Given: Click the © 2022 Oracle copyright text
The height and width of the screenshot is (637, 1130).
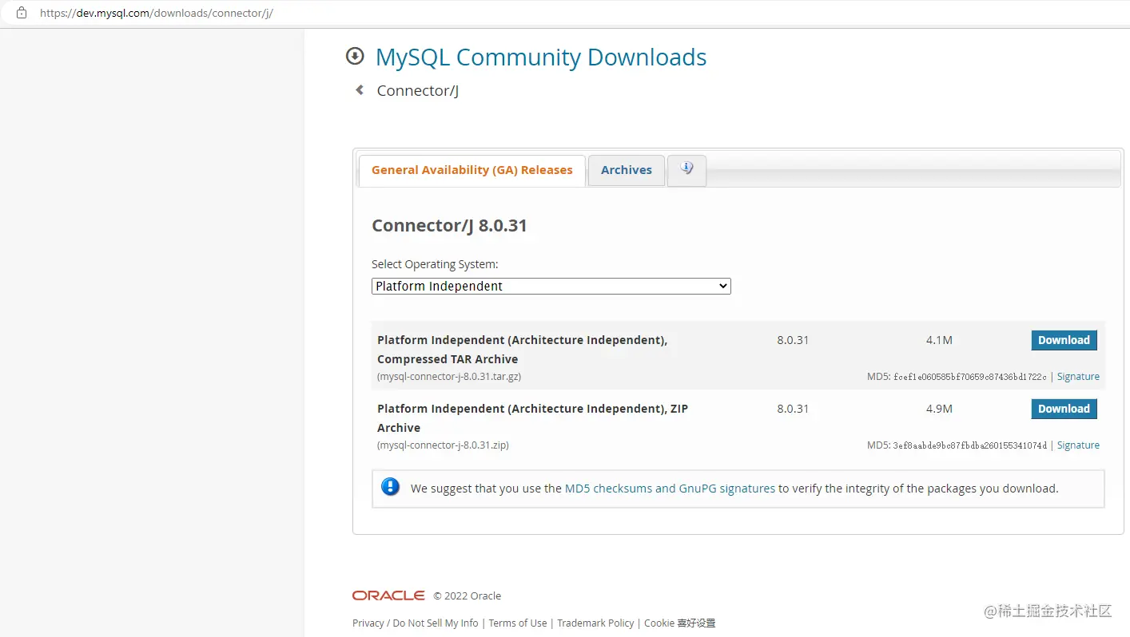Looking at the screenshot, I should 468,596.
